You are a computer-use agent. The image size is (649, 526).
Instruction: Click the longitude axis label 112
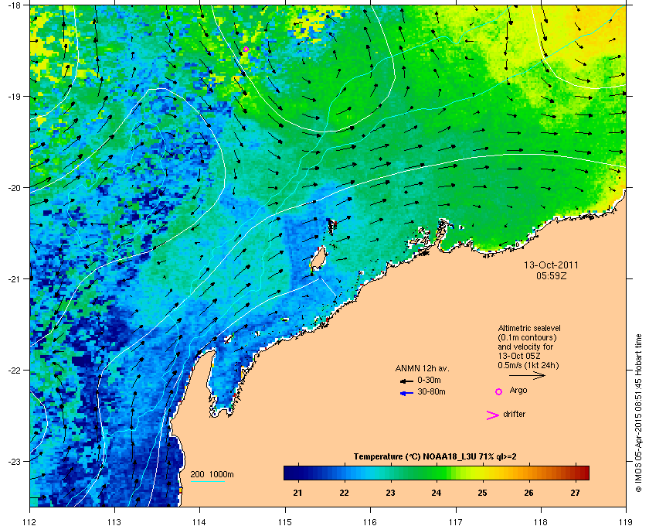(x=30, y=521)
